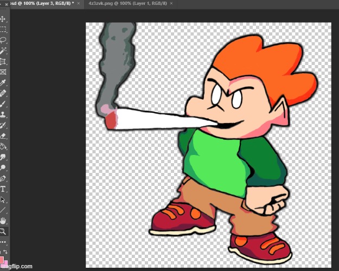Viewport: 339px width, 271px height.
Task: Open the Edit Toolbar ellipsis menu
Action: pyautogui.click(x=3, y=242)
